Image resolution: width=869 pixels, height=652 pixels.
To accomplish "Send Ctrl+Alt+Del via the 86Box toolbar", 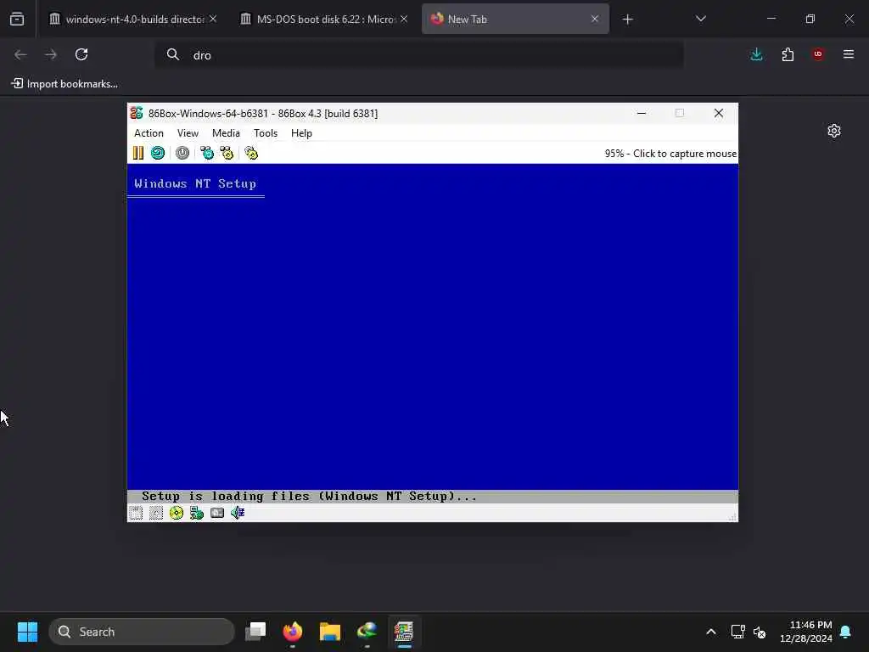I will click(207, 153).
